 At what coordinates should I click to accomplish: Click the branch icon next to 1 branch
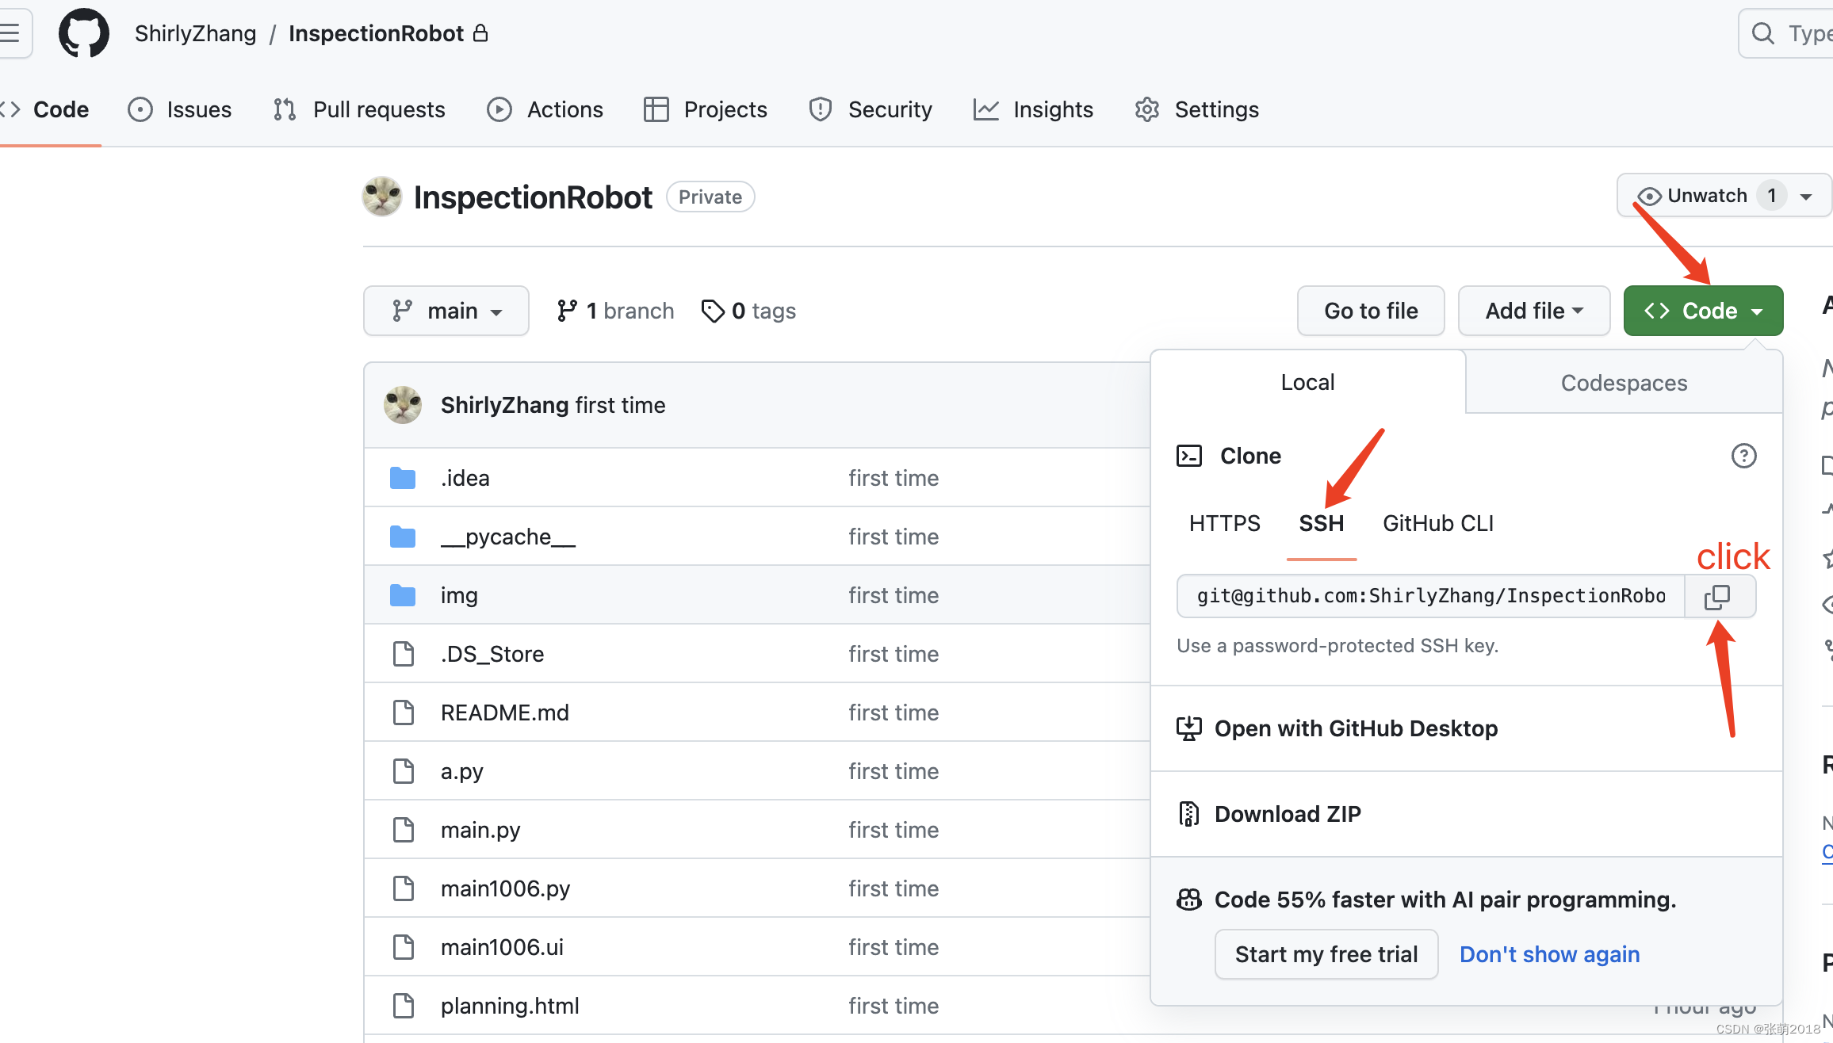[567, 311]
